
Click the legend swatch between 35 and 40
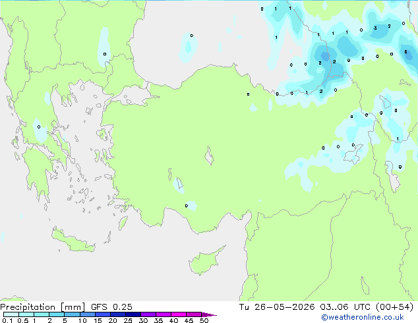(x=163, y=314)
